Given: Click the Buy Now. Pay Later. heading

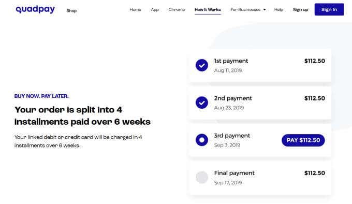Looking at the screenshot, I should (41, 96).
